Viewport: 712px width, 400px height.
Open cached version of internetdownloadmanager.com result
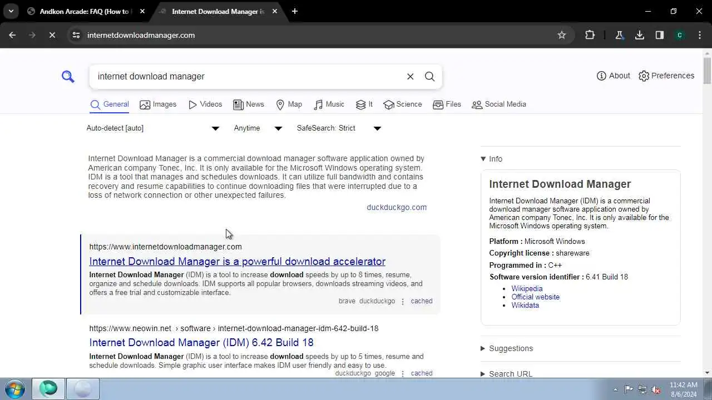point(422,301)
